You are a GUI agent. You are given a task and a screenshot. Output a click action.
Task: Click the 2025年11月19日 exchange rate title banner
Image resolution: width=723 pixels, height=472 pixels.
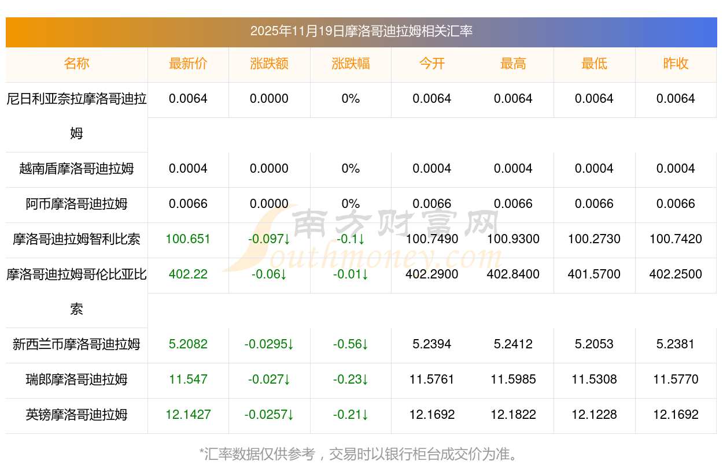361,31
